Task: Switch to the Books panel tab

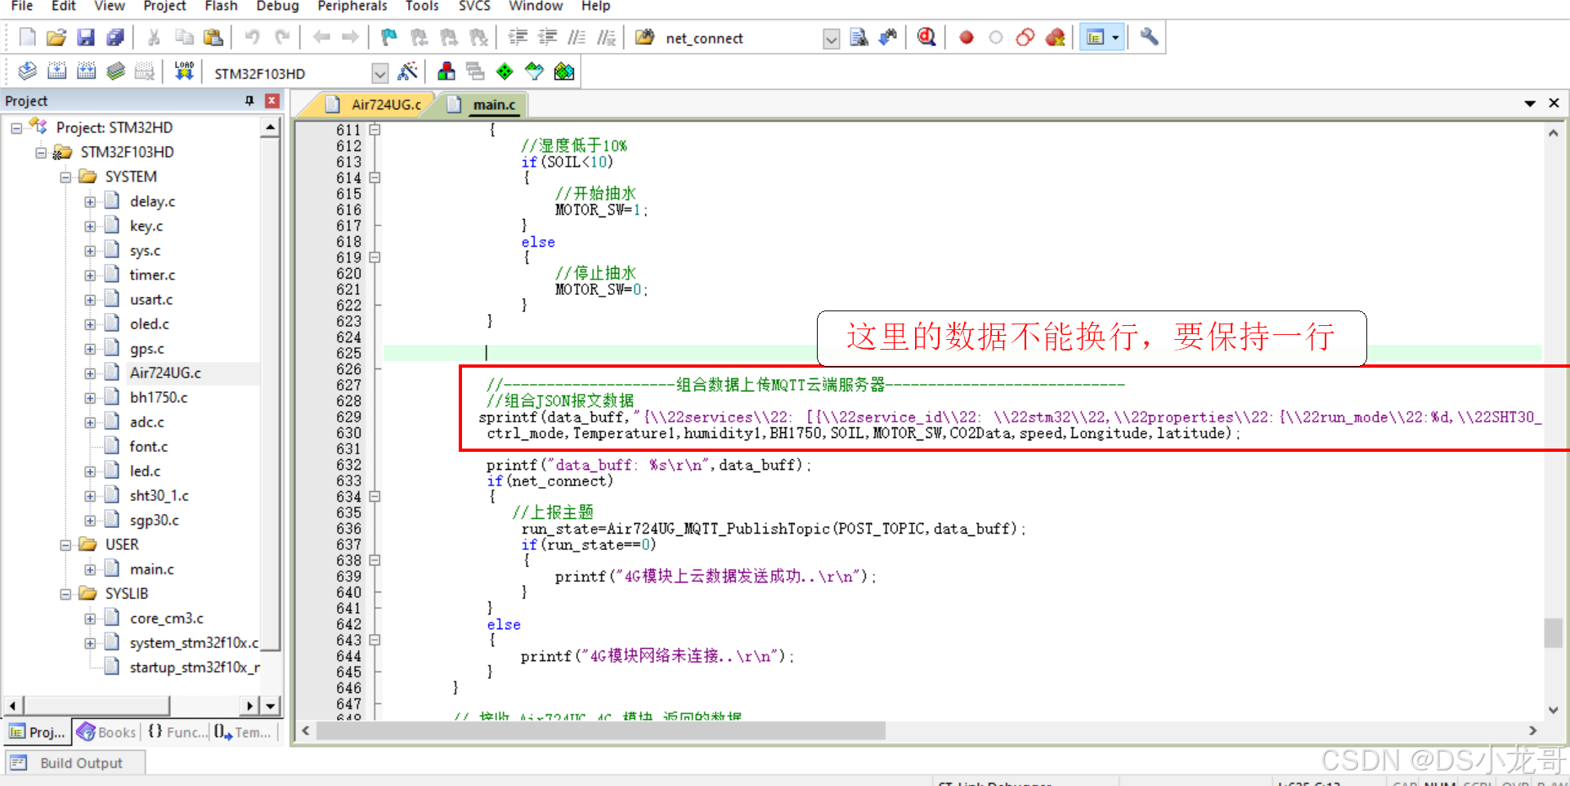Action: click(107, 732)
